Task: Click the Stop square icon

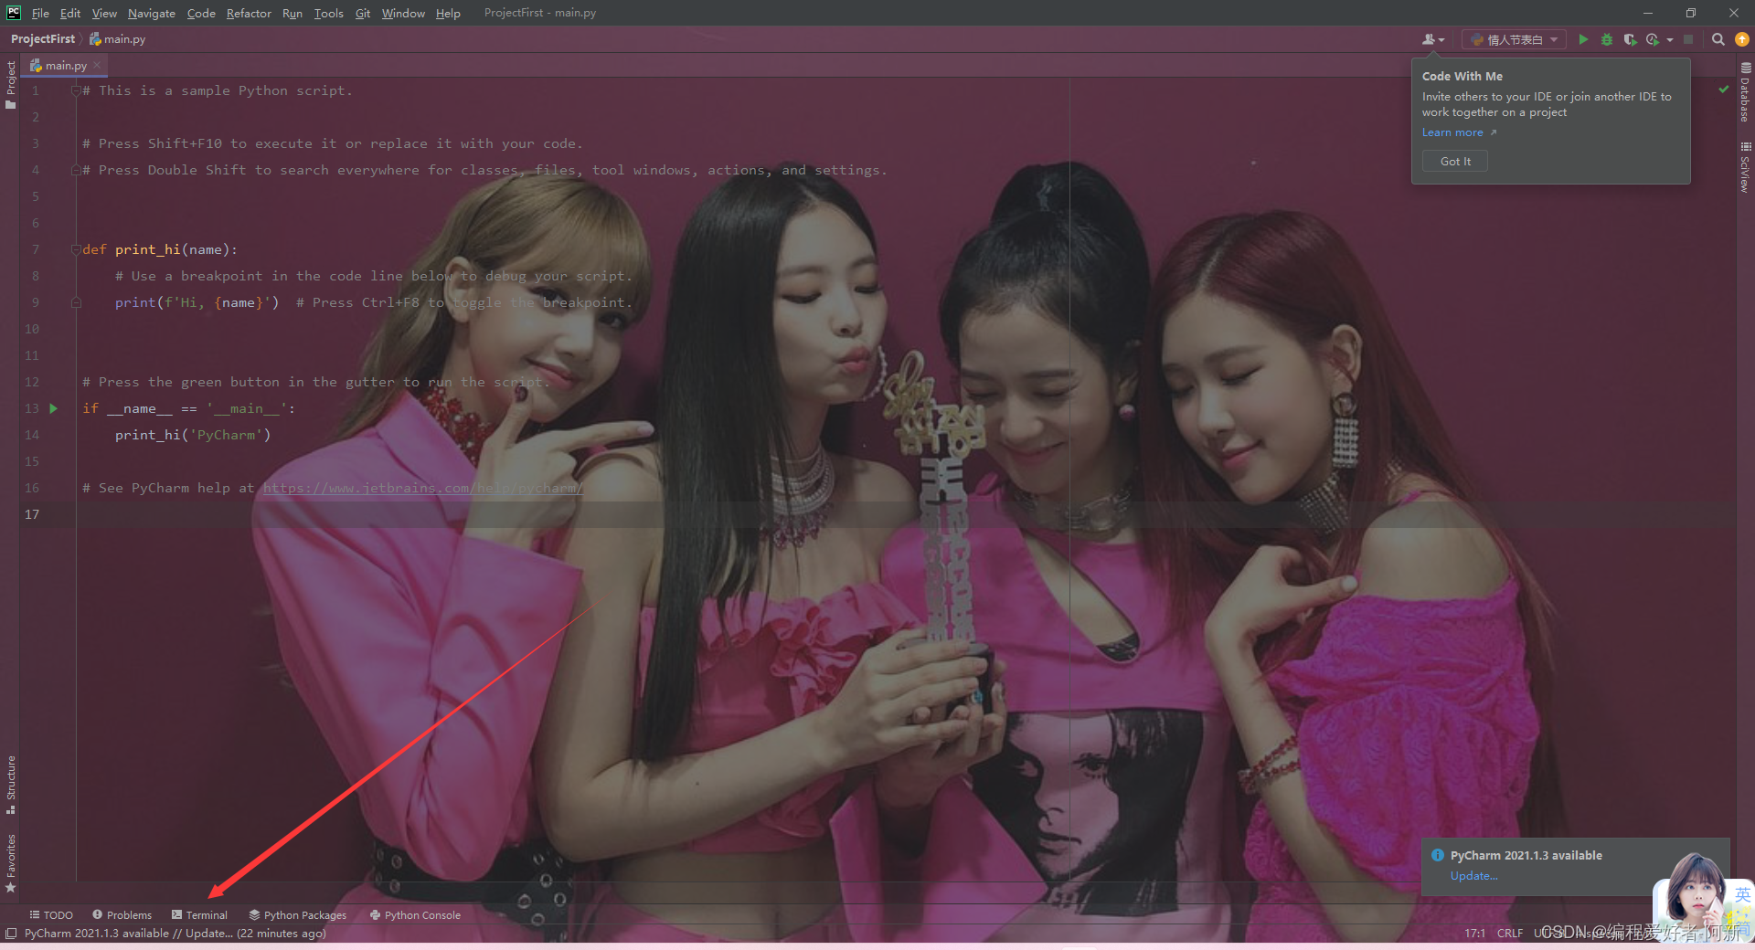Action: coord(1688,39)
